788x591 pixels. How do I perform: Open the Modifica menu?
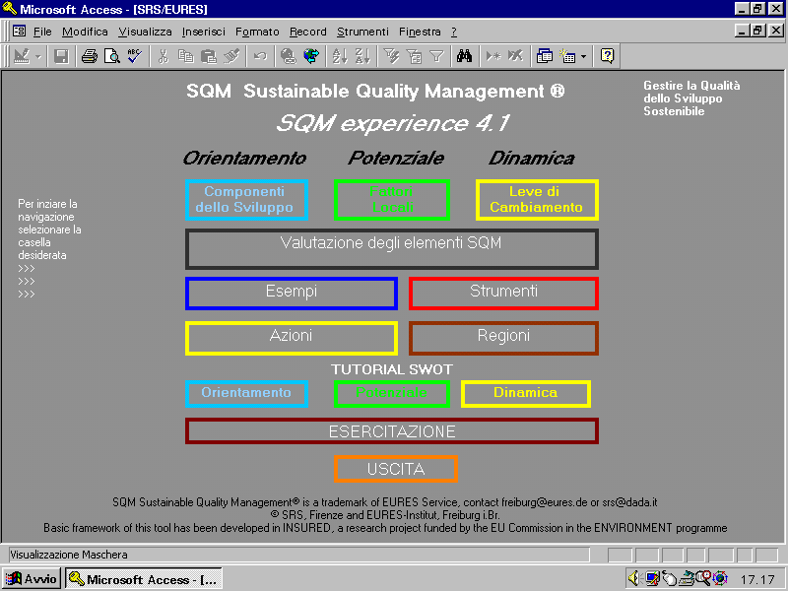(x=85, y=32)
